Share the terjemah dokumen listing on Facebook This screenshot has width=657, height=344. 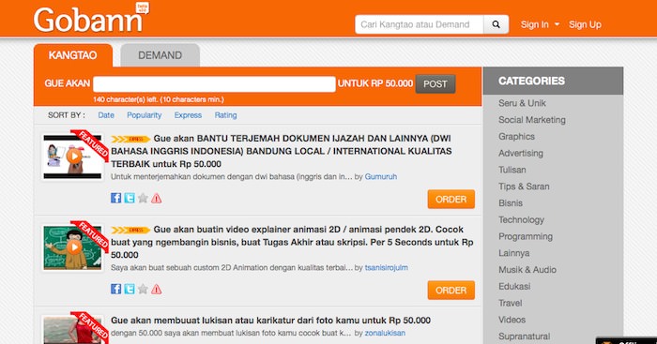116,198
